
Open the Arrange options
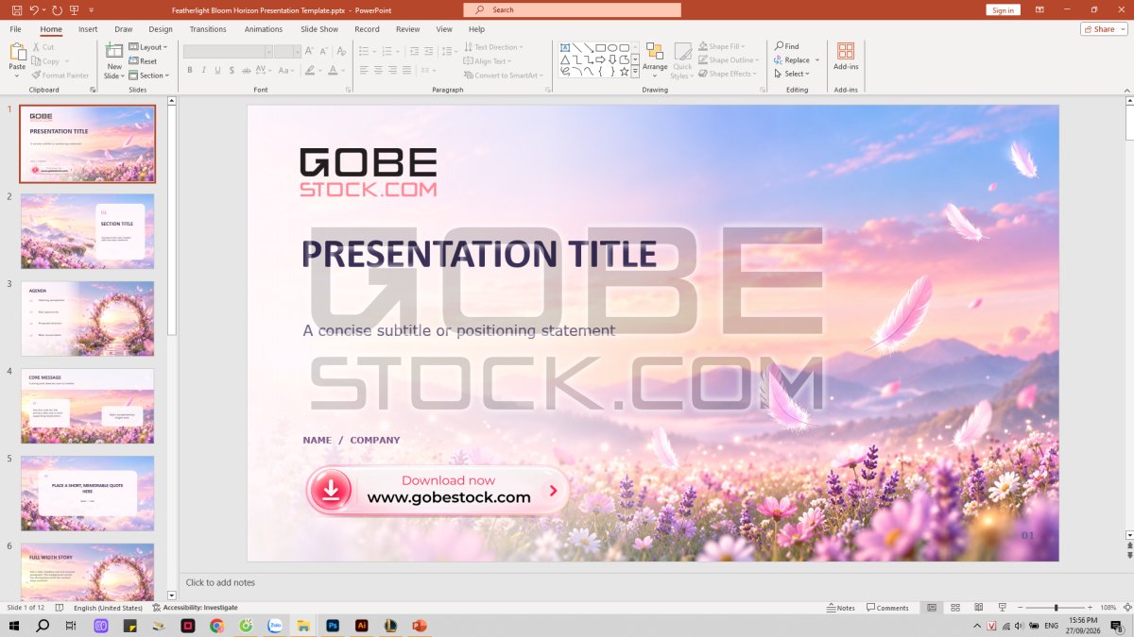[655, 61]
